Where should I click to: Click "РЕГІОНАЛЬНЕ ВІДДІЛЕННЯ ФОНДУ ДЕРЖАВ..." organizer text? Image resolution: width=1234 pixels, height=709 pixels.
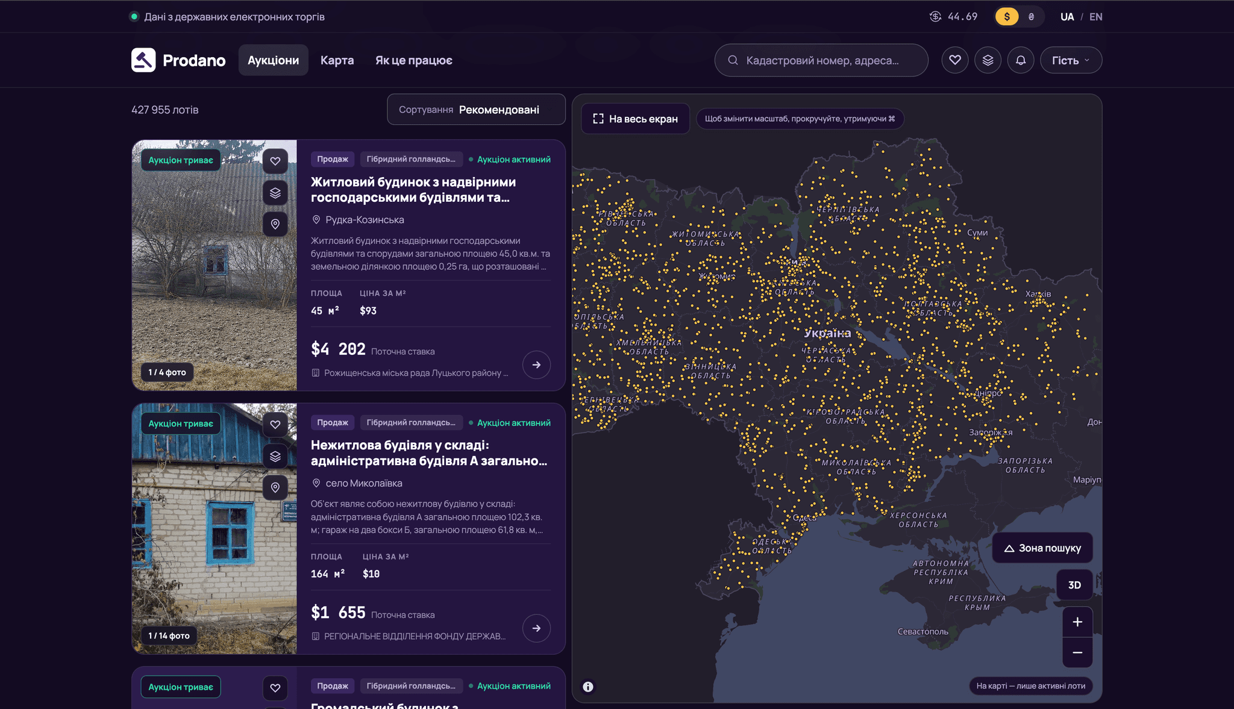click(x=415, y=637)
